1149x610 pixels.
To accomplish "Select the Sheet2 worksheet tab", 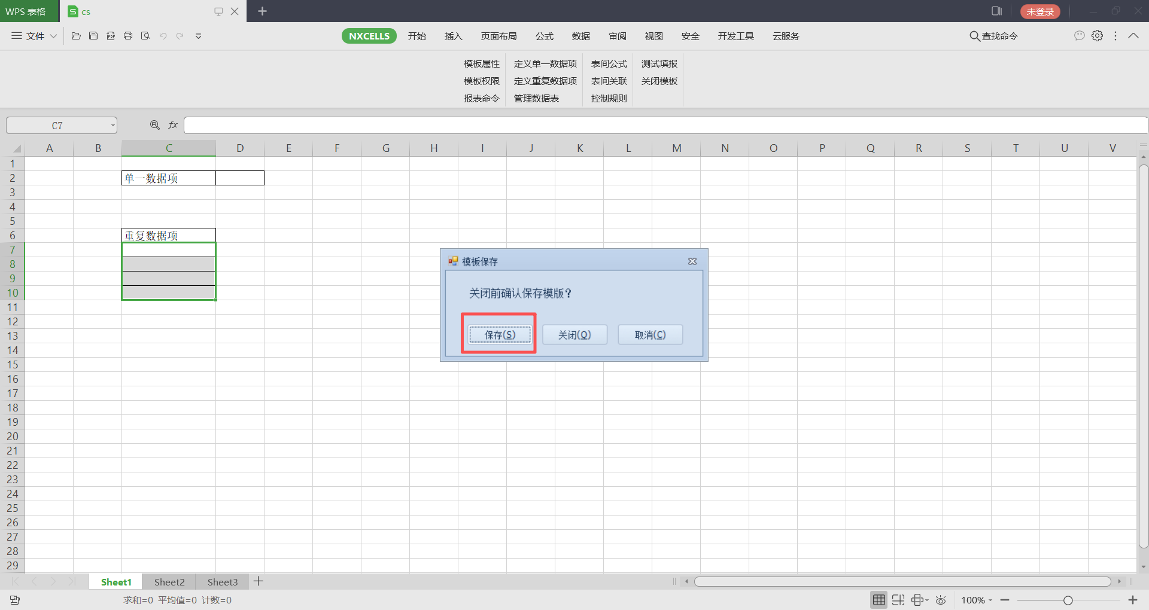I will pyautogui.click(x=169, y=582).
